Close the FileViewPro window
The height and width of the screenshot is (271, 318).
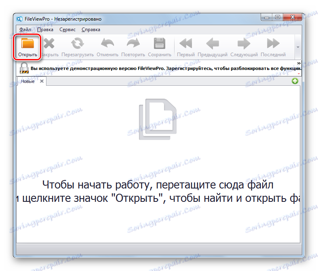(x=293, y=17)
